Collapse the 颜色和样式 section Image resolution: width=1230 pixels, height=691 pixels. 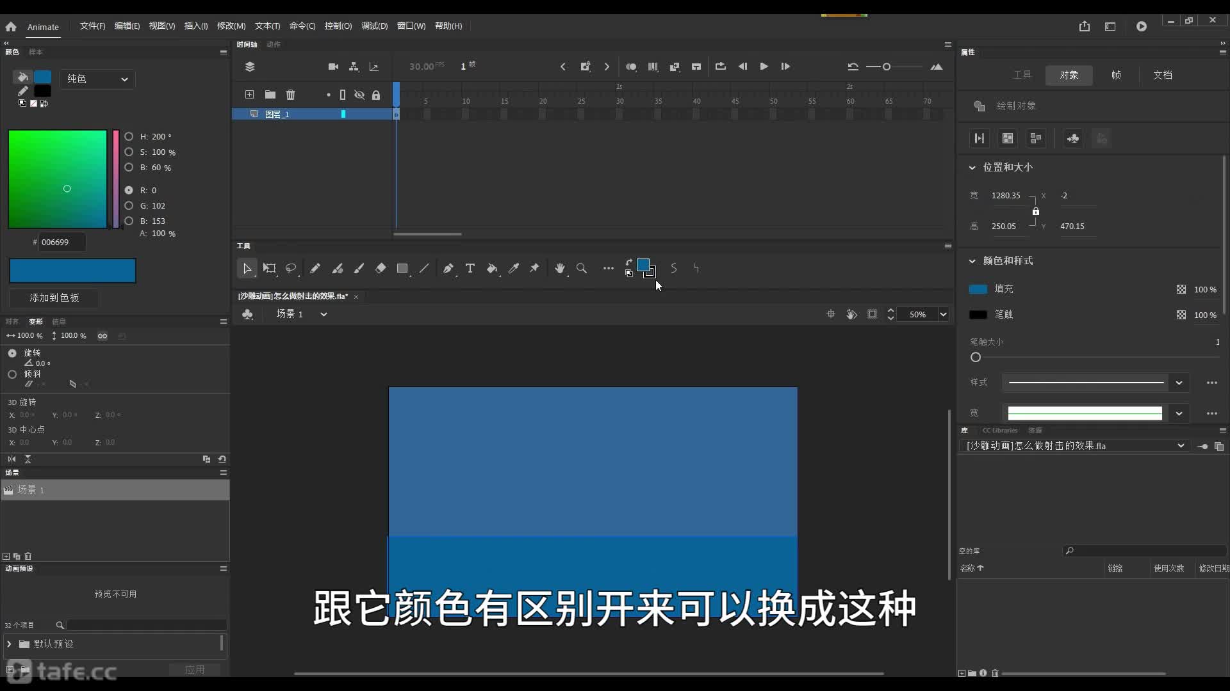[972, 261]
